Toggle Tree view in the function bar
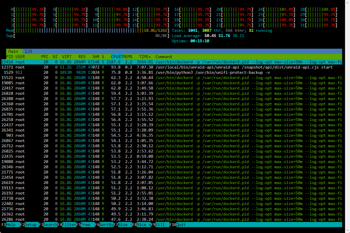 point(85,225)
